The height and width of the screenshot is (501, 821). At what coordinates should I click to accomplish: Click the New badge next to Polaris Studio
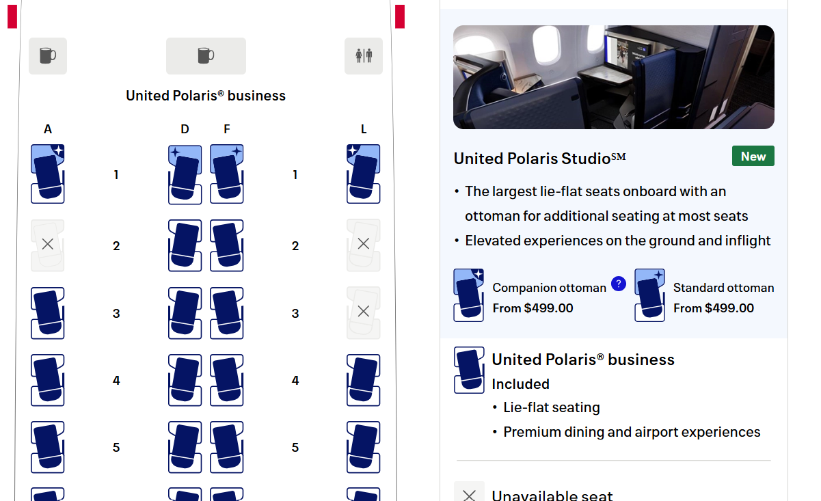point(753,156)
